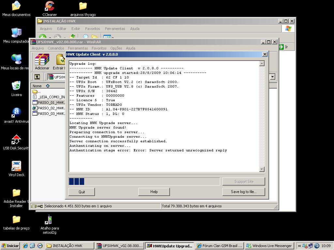Click the Up folder icon in INSTALAÇÃO HWK toolbar
The width and height of the screenshot is (334, 250).
(x=73, y=36)
